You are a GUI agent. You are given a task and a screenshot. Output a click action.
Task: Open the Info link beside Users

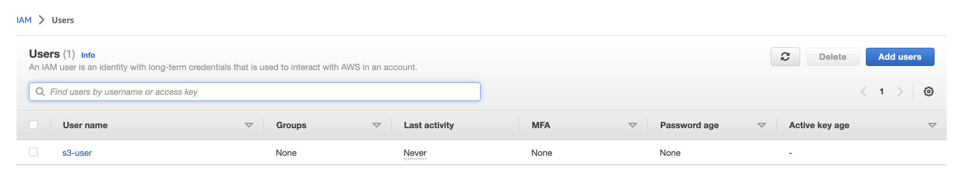click(x=88, y=55)
